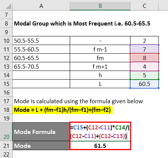The width and height of the screenshot is (168, 158).
Task: Select row 11 header
Action: tap(6, 49)
